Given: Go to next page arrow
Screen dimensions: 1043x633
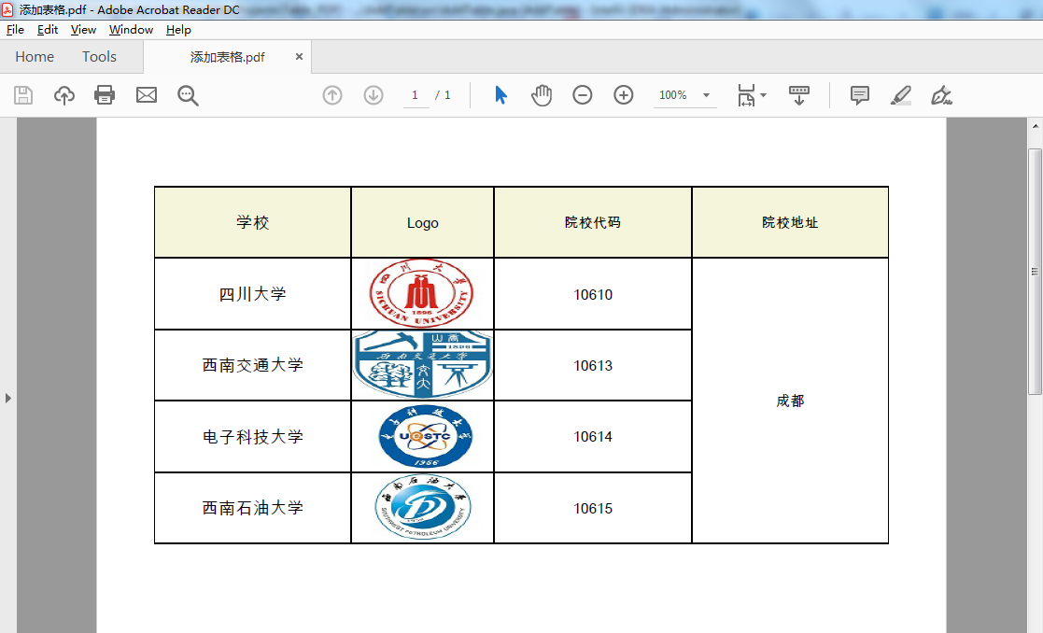Looking at the screenshot, I should 374,95.
